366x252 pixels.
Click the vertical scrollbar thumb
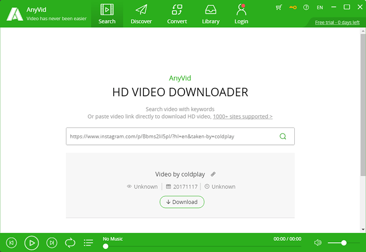(363, 105)
